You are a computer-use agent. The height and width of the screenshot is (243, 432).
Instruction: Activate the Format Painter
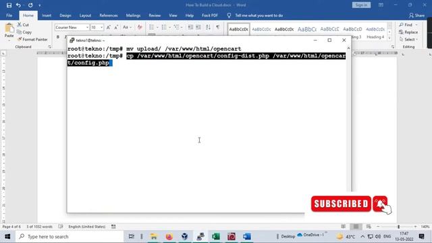pos(32,39)
